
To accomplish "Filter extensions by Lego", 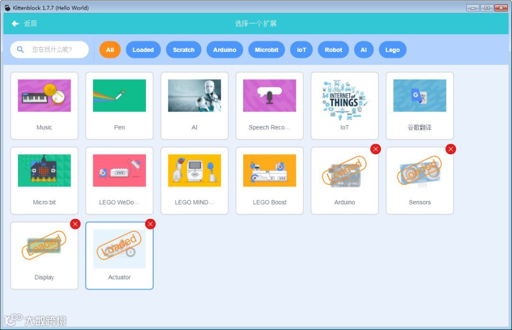I will coord(393,50).
